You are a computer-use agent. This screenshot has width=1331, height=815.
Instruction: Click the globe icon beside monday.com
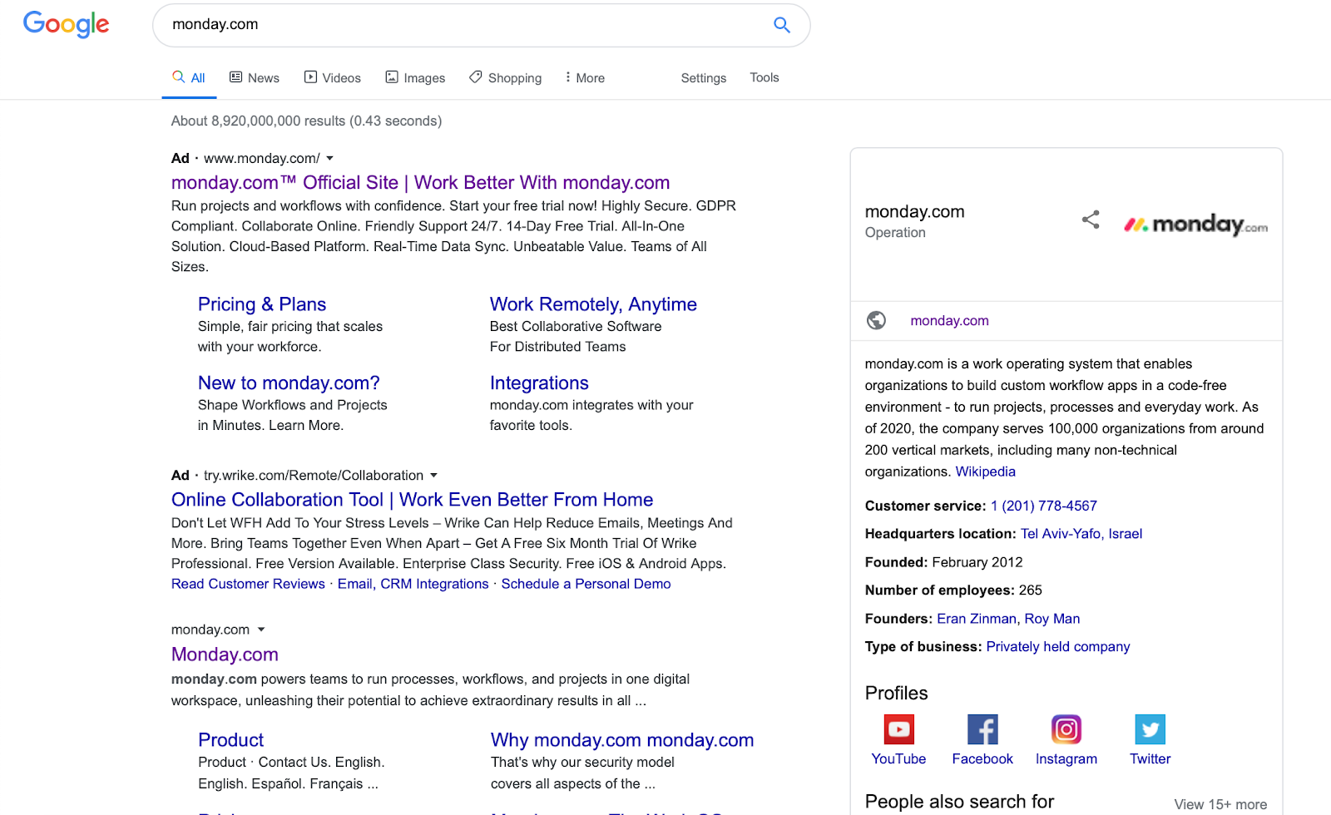[876, 320]
